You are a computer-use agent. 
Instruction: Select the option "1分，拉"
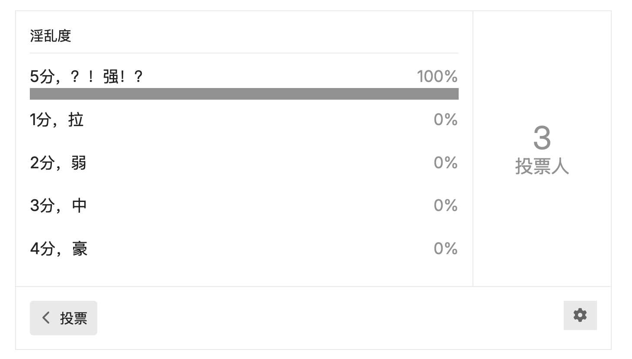pos(57,120)
